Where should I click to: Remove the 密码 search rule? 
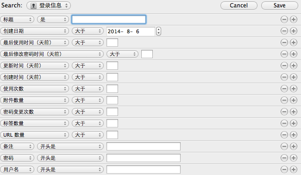click(x=284, y=158)
